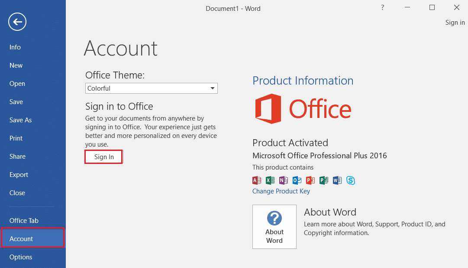
Task: Click Microsoft Office Professional Plus 2016 text
Action: 320,156
